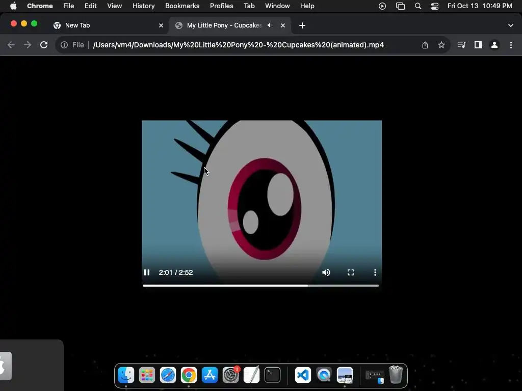Open App Store from the Dock
The width and height of the screenshot is (522, 391).
point(210,375)
